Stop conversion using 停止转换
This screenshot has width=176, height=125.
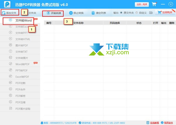point(76,13)
